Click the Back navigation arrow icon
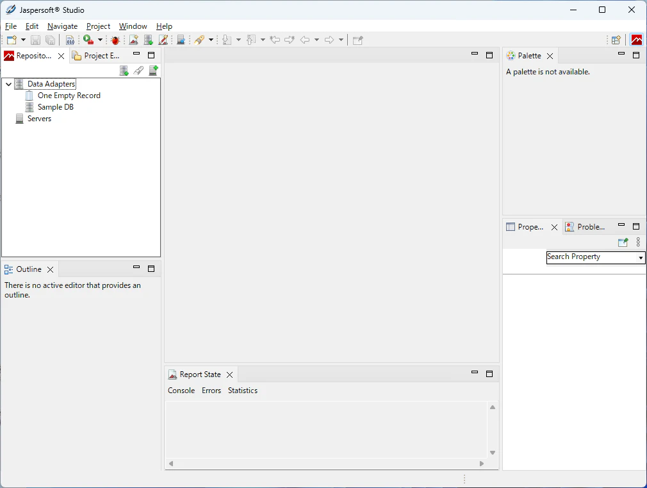The height and width of the screenshot is (488, 647). tap(305, 40)
